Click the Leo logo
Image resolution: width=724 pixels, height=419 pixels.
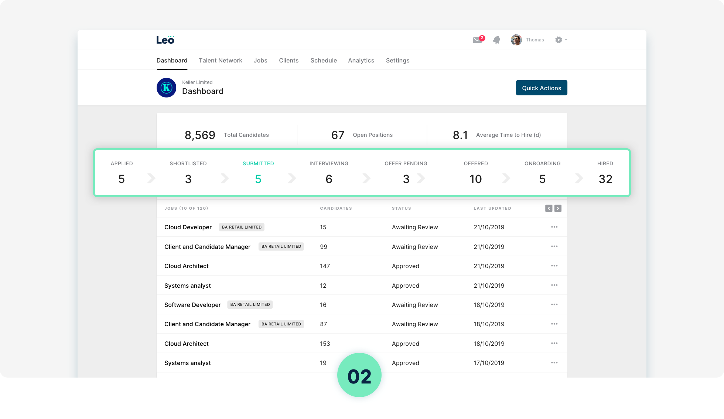point(165,40)
